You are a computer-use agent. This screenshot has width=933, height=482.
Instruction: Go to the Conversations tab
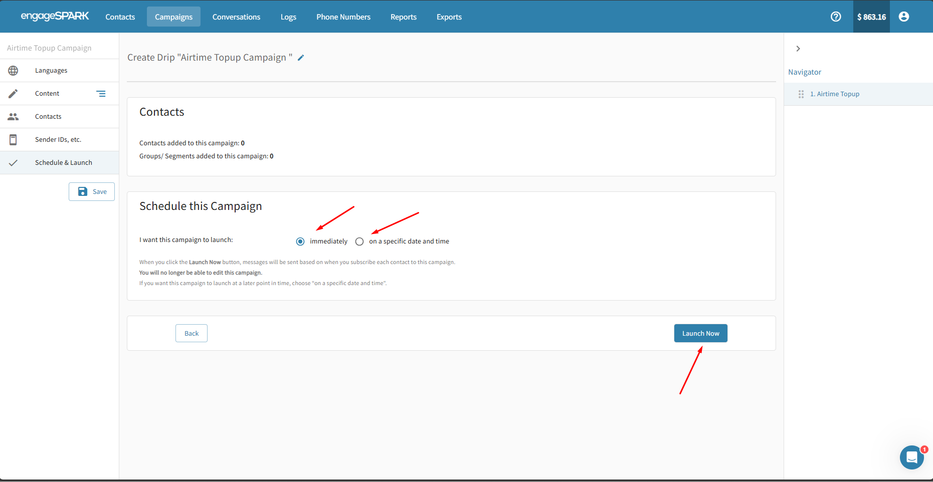tap(236, 17)
